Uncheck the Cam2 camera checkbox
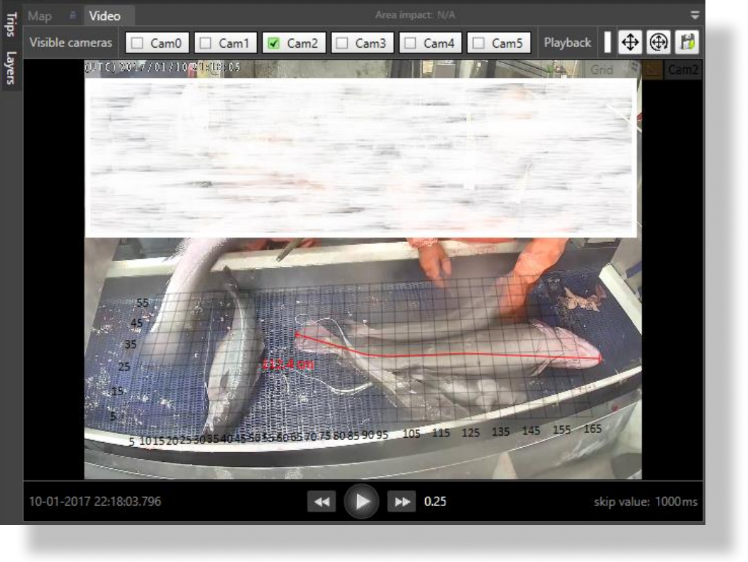 pos(274,43)
